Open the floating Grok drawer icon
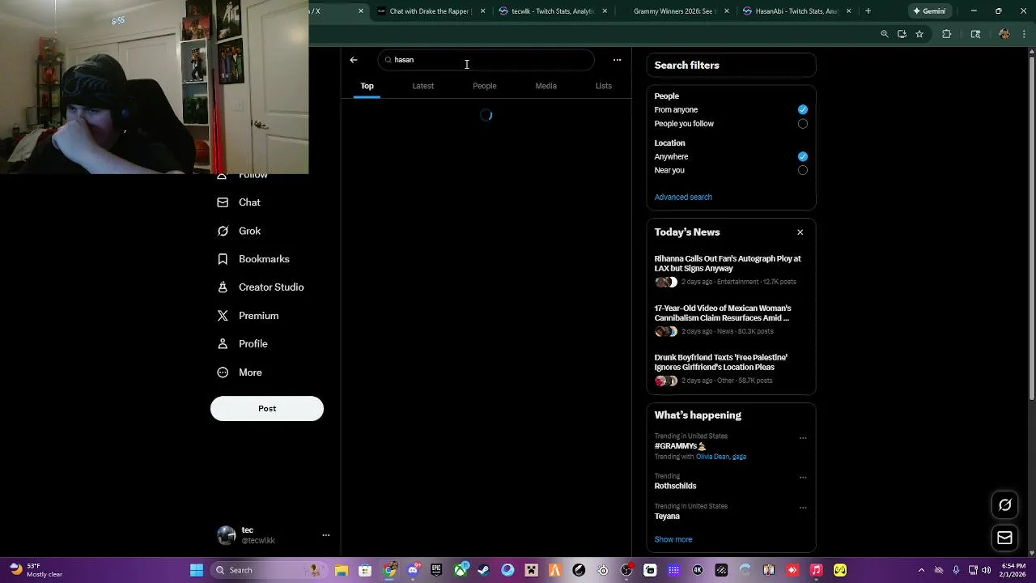 1004,505
